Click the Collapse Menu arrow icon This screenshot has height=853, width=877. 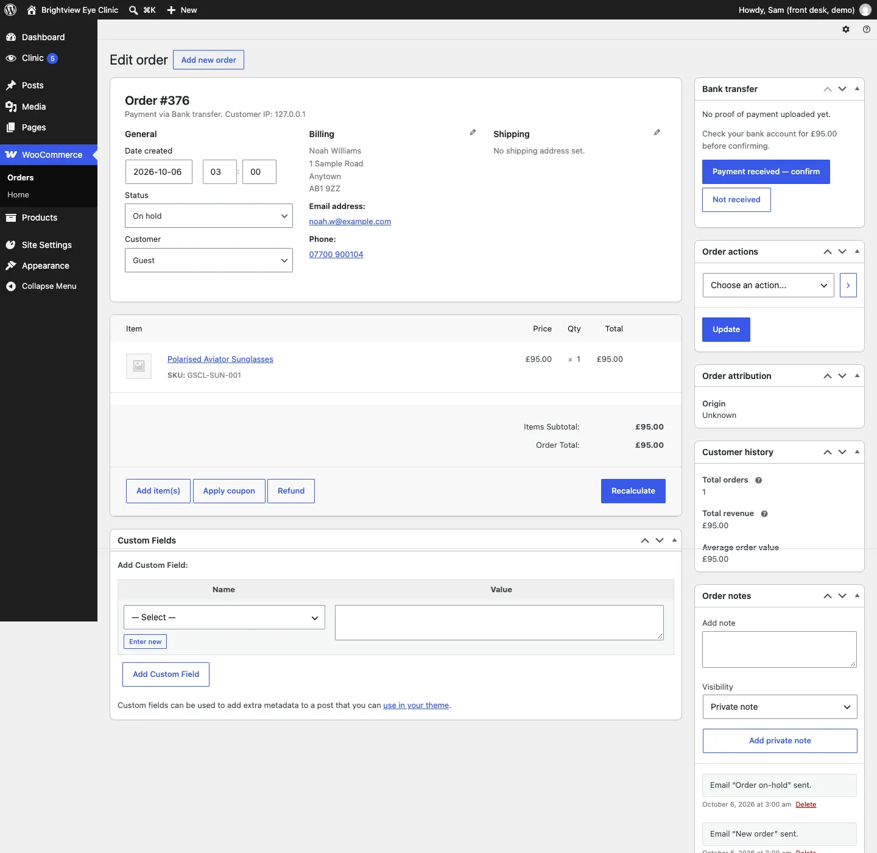point(11,286)
